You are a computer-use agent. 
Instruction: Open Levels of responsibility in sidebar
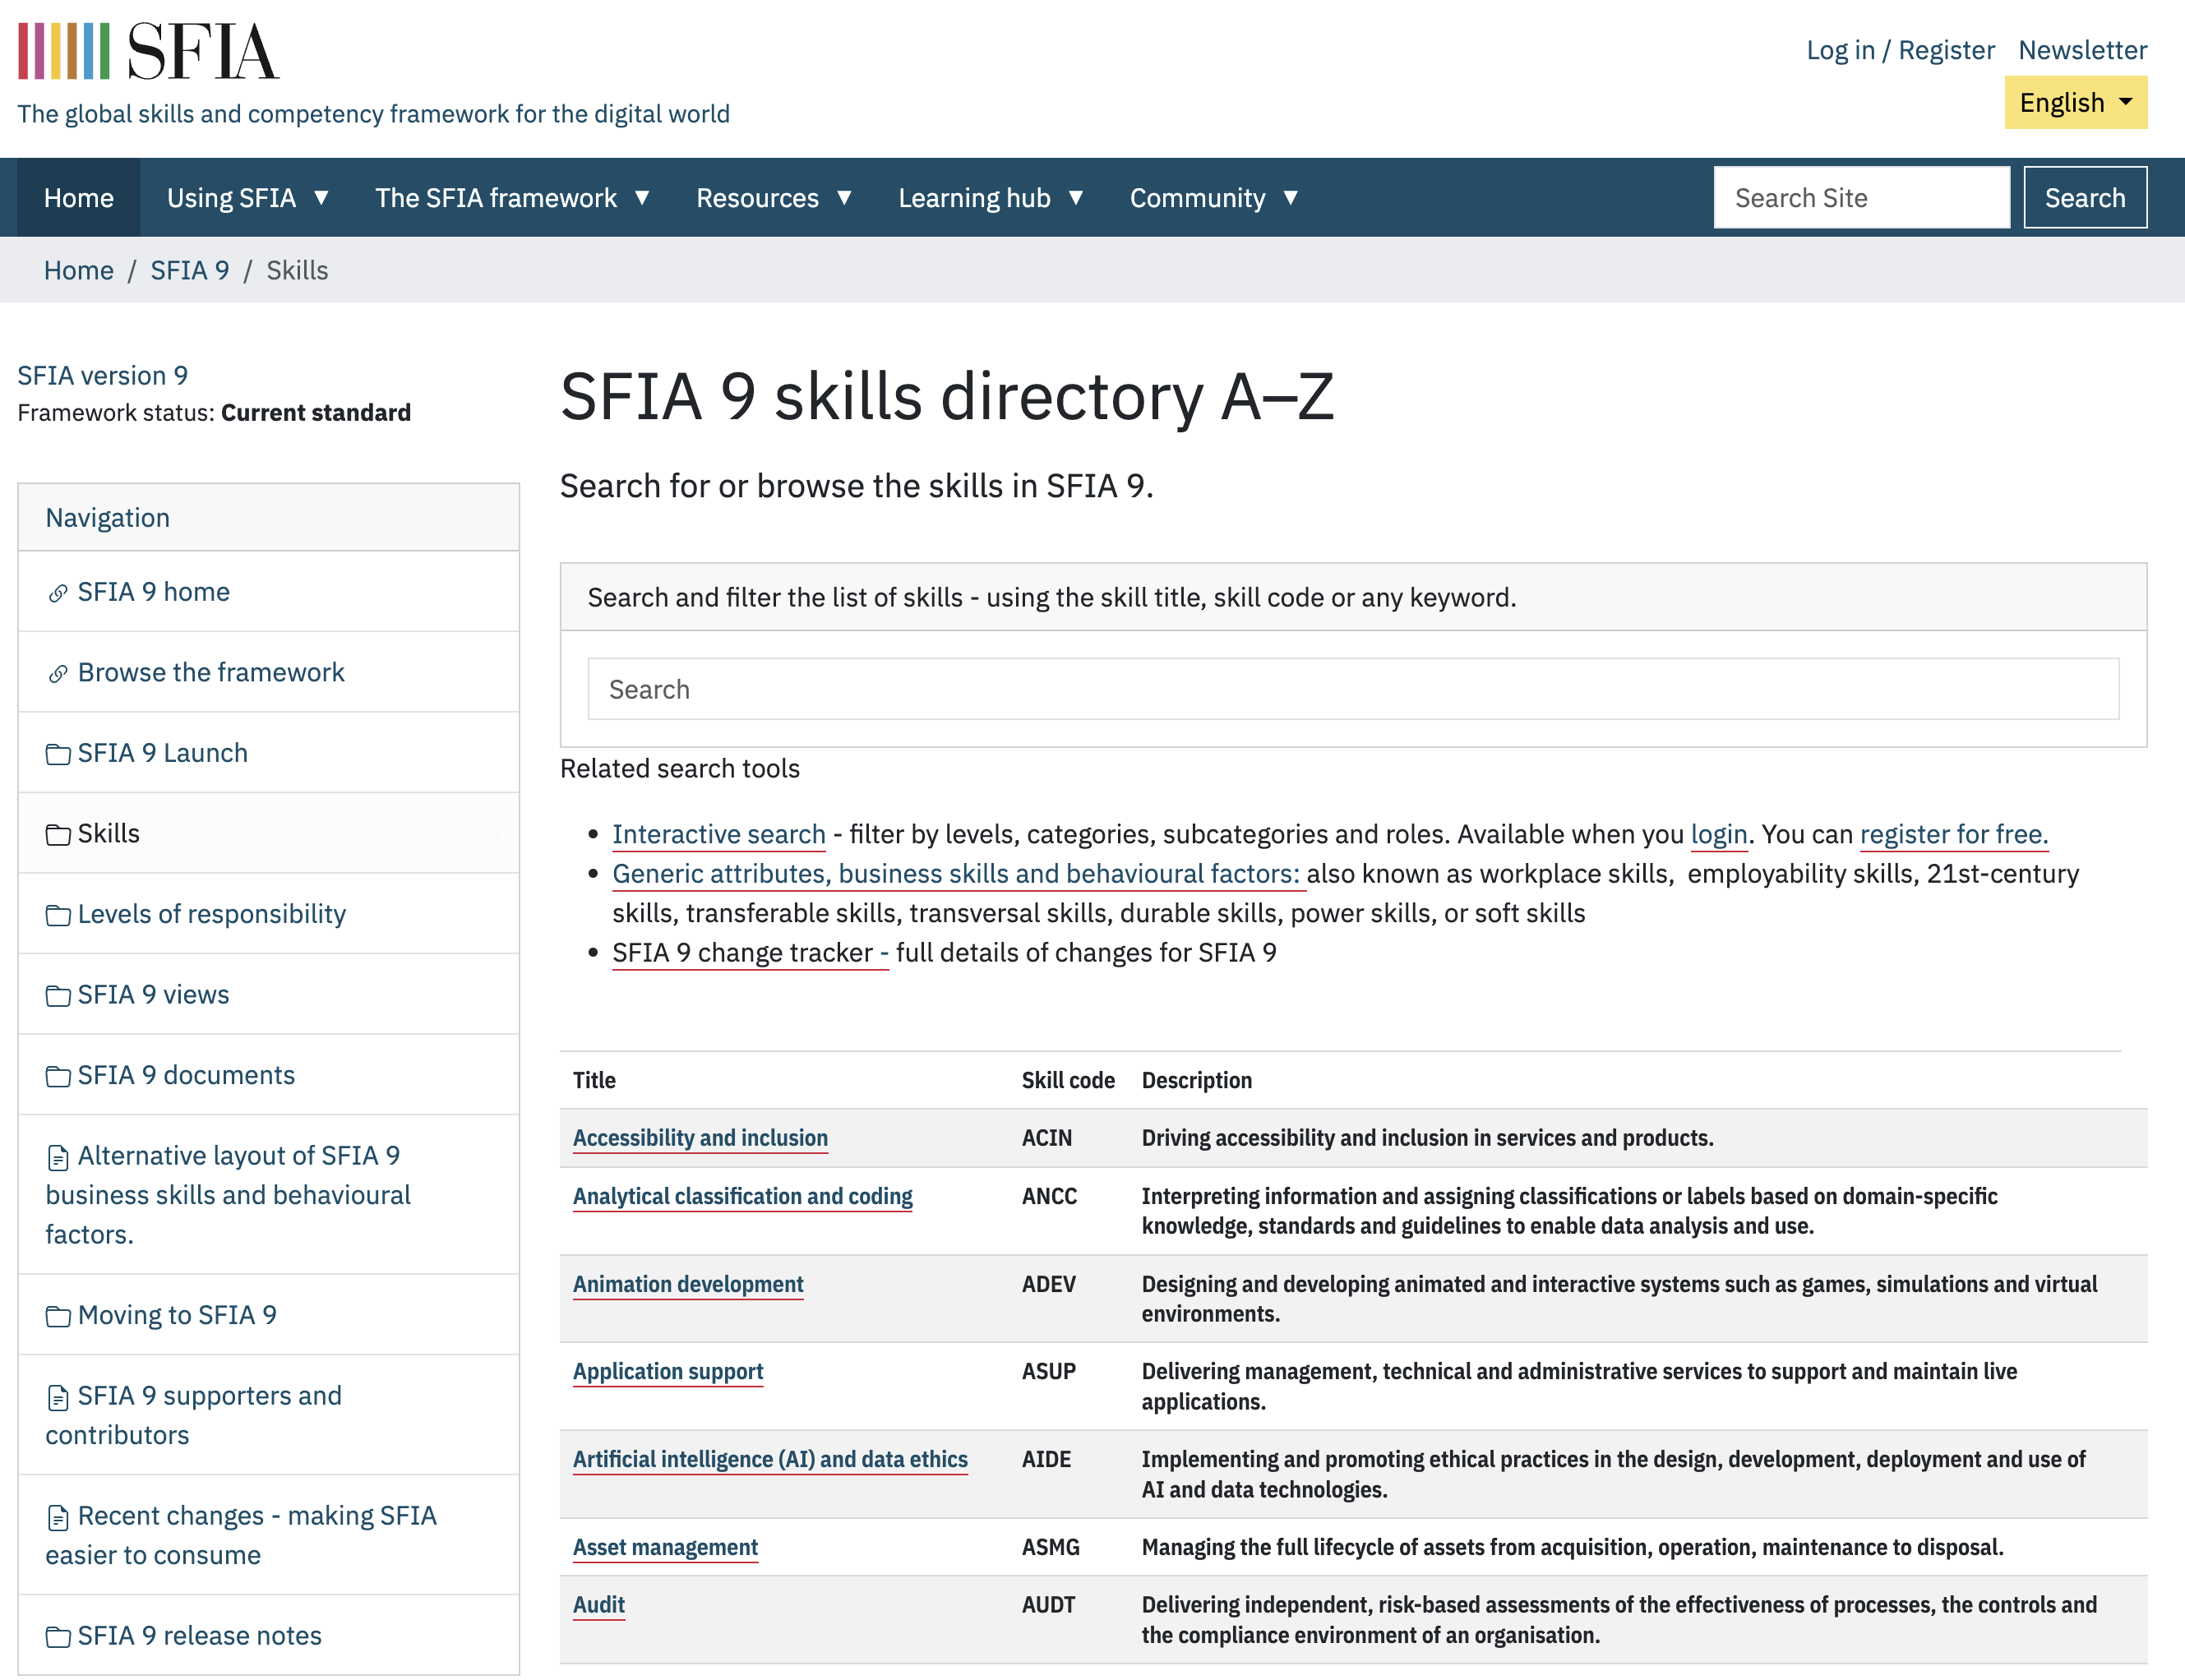click(x=212, y=914)
